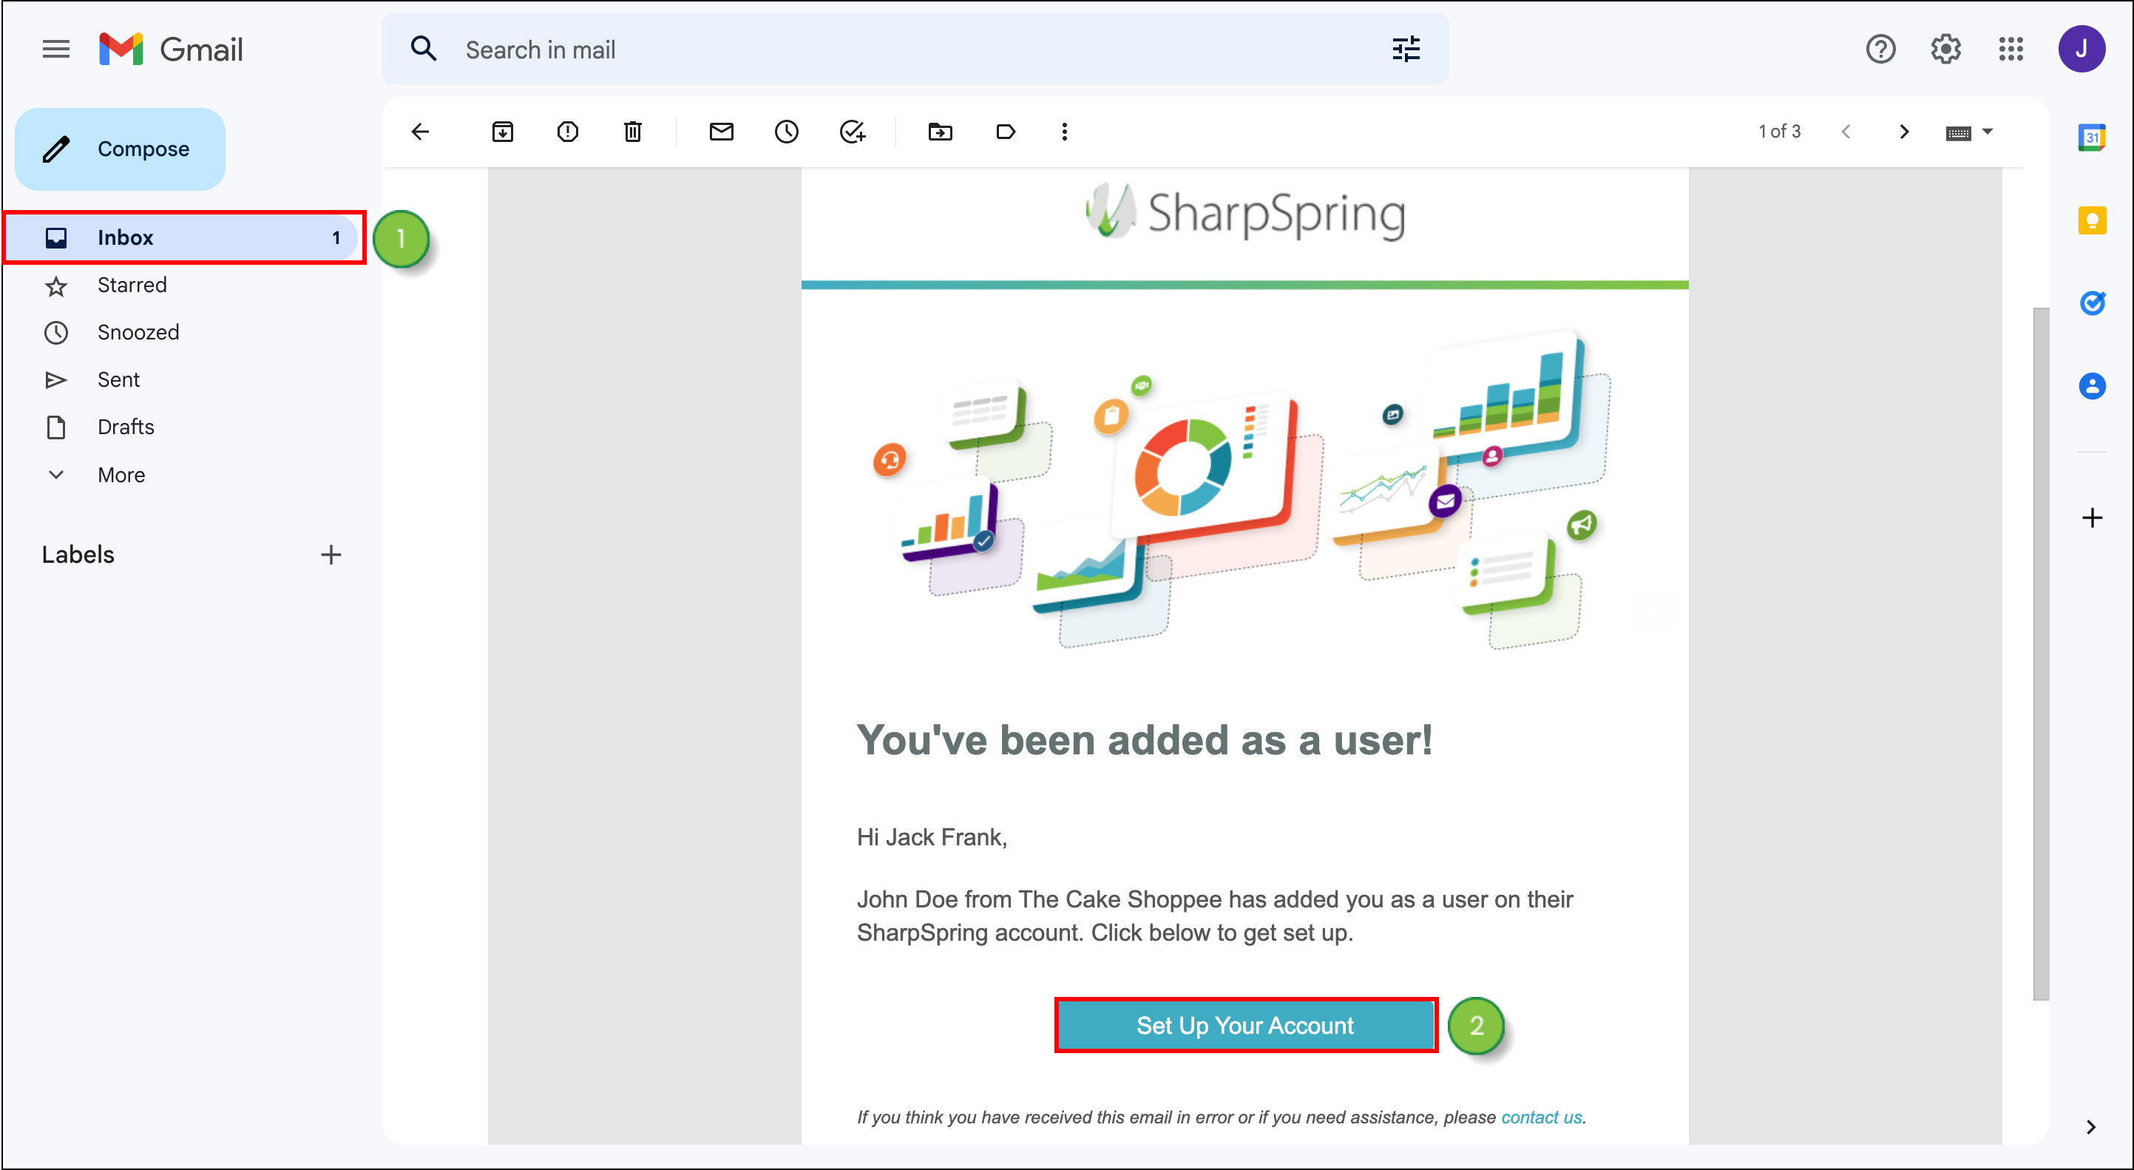Open the account avatar J
The image size is (2134, 1170).
(2082, 50)
